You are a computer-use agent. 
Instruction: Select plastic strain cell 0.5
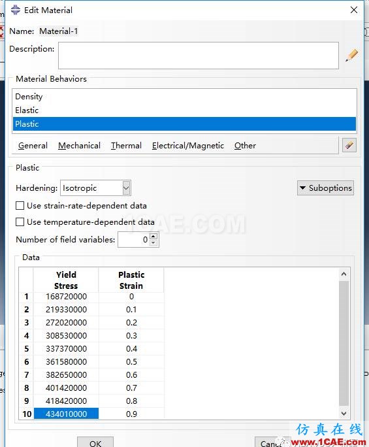pos(131,362)
